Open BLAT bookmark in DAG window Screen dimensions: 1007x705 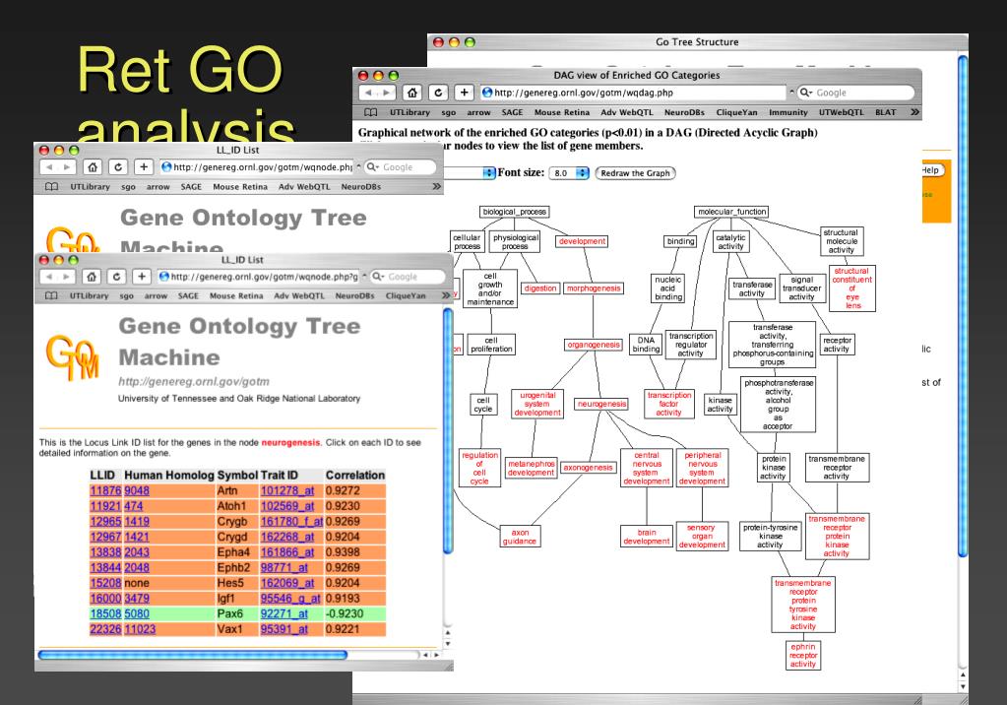pos(885,112)
